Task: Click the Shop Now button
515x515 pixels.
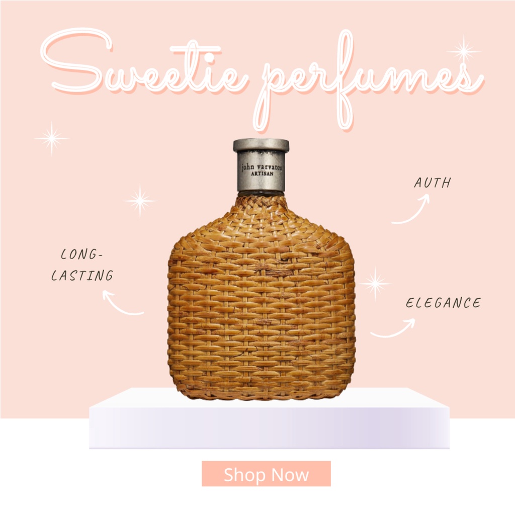Action: [266, 473]
